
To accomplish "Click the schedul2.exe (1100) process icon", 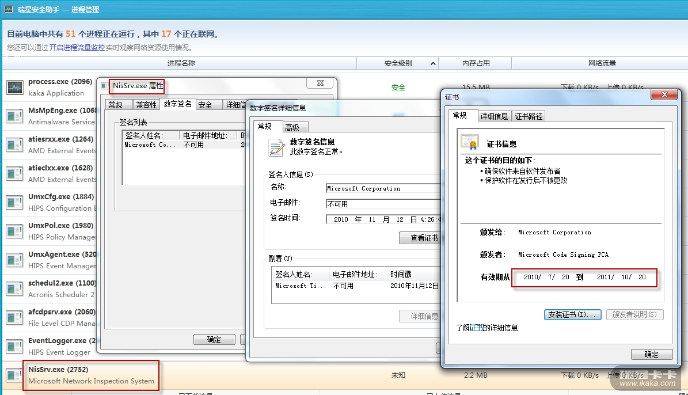I will [14, 289].
